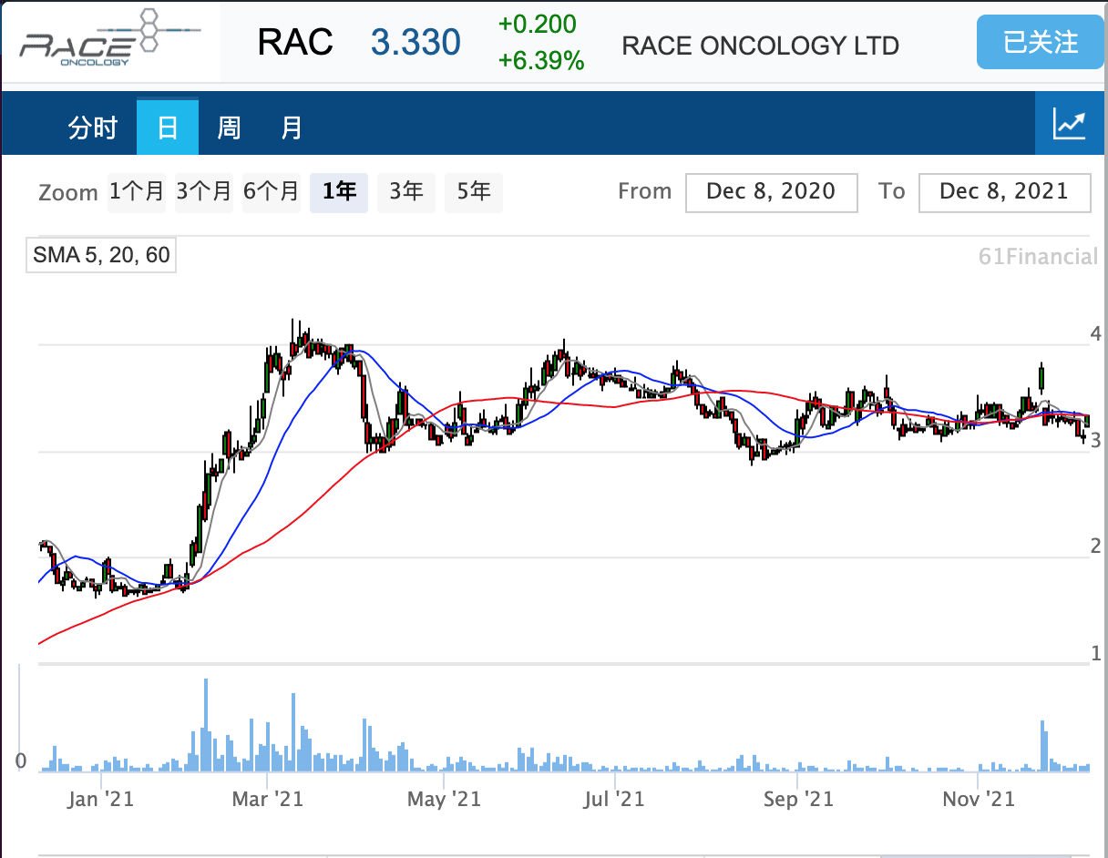Click the Sep '21 axis label
The image size is (1108, 858).
pyautogui.click(x=798, y=799)
